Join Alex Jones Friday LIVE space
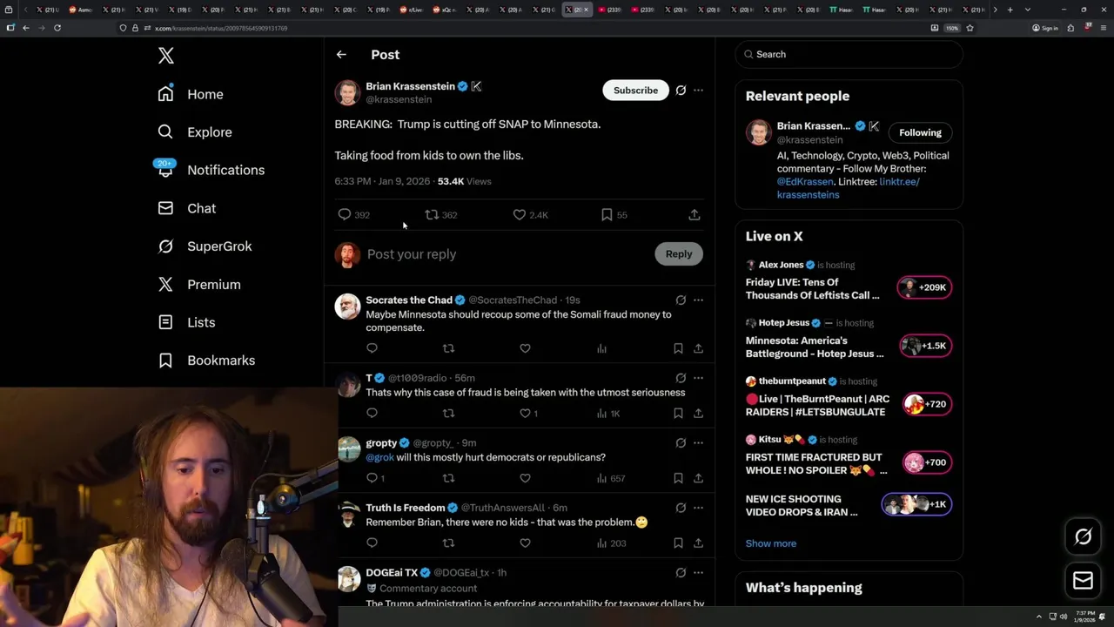1114x627 pixels. click(x=813, y=289)
